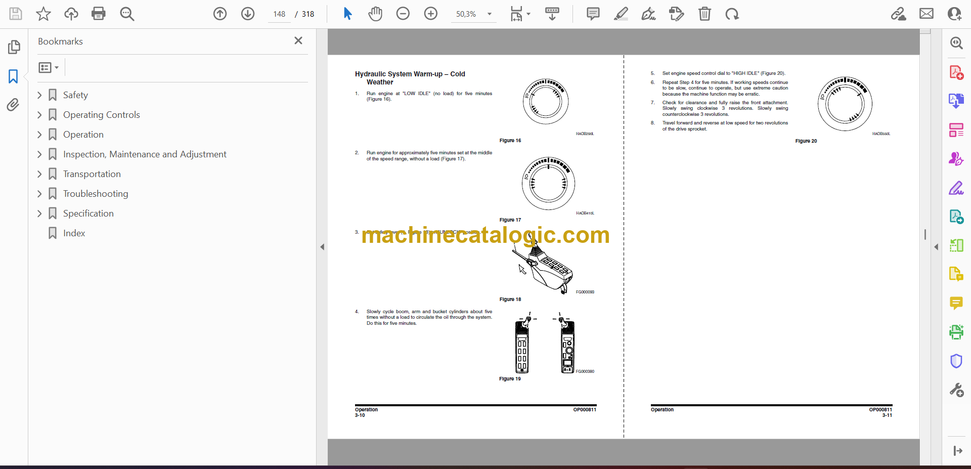
Task: Open the Compress PDF tool
Action: 956,245
